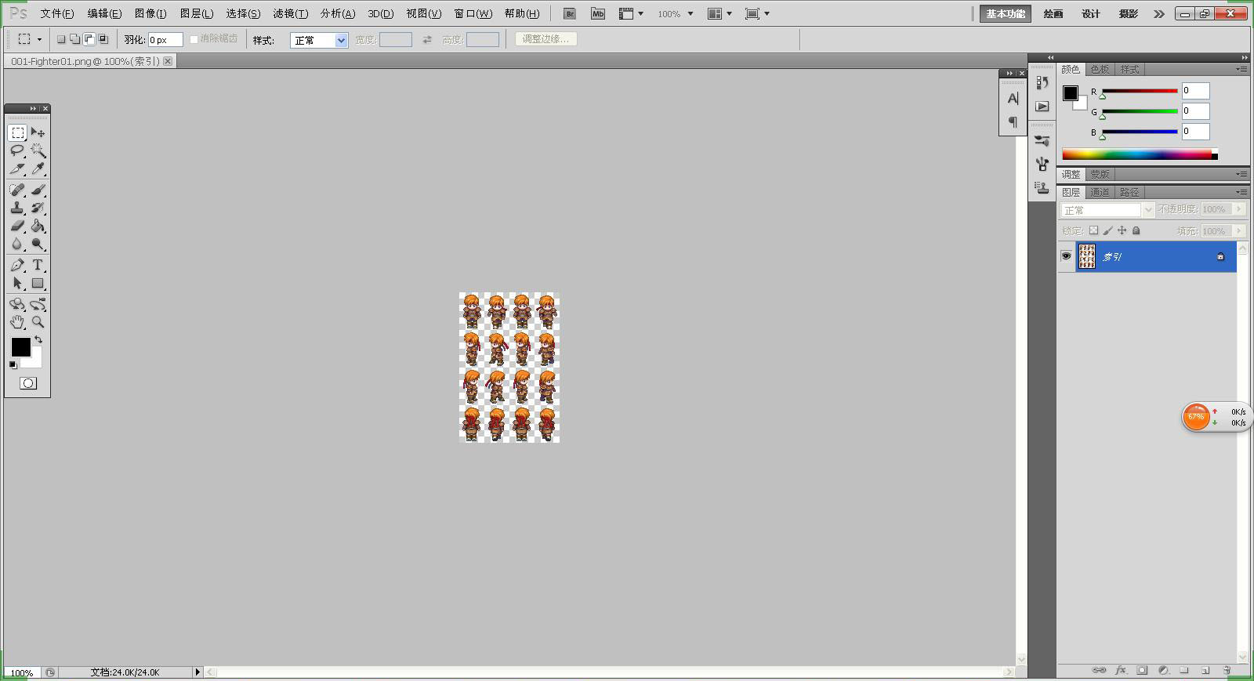Open the 样式 style dropdown

(319, 40)
